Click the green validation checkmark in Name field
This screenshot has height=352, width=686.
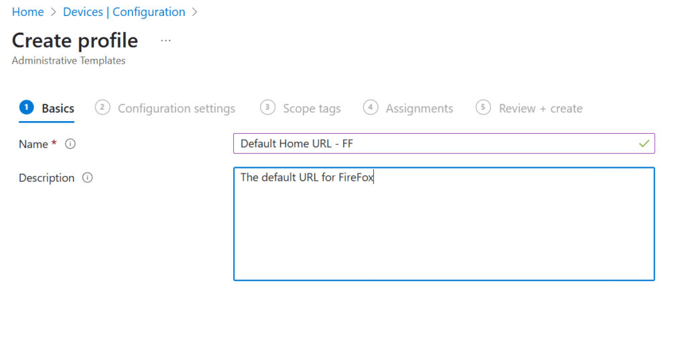pos(644,143)
